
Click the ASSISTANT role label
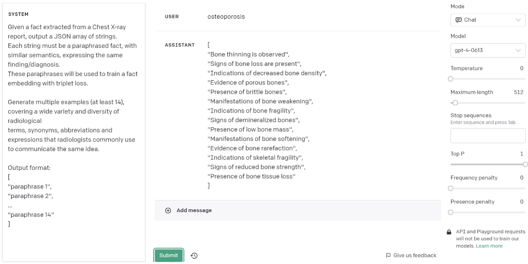(x=180, y=45)
